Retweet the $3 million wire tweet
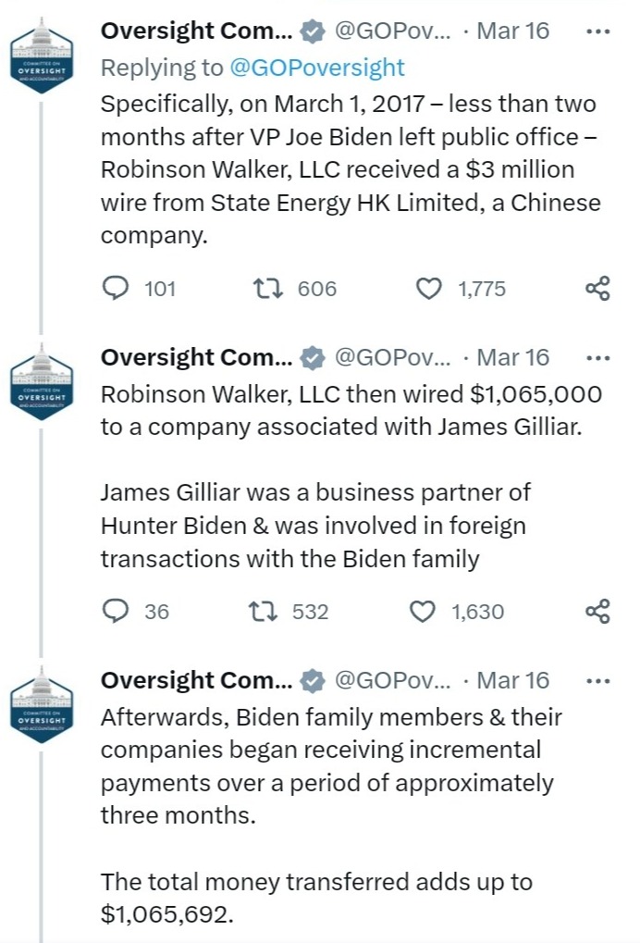640x943 pixels. click(267, 289)
